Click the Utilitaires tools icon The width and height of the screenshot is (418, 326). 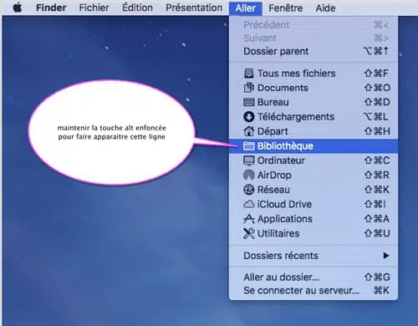tap(248, 233)
